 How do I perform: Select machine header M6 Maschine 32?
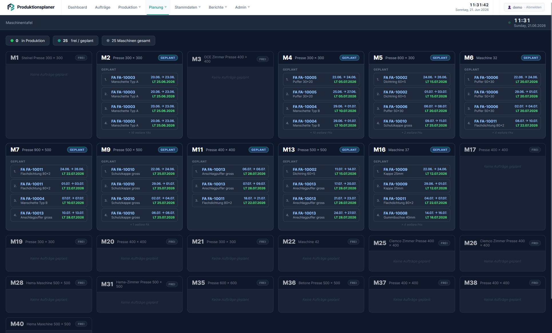(x=503, y=58)
